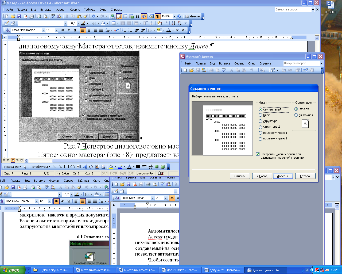Choose книжная orientation
The image size is (342, 274).
click(x=296, y=109)
